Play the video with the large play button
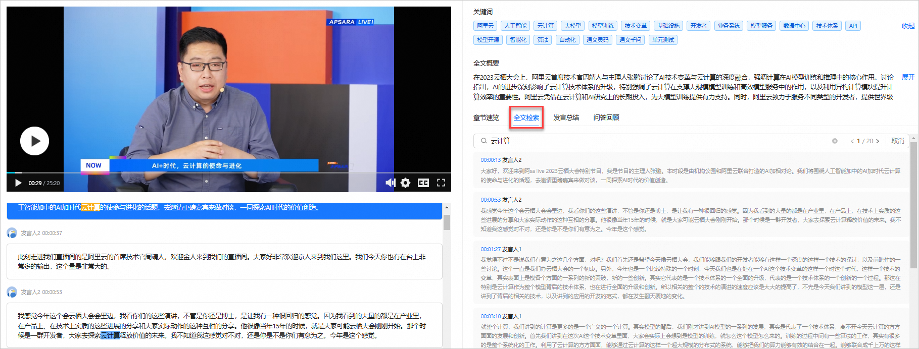919x349 pixels. tap(34, 141)
